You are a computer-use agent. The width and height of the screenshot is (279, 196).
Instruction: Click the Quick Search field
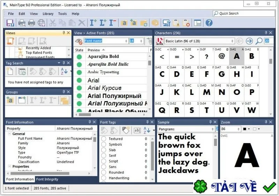coord(244,14)
